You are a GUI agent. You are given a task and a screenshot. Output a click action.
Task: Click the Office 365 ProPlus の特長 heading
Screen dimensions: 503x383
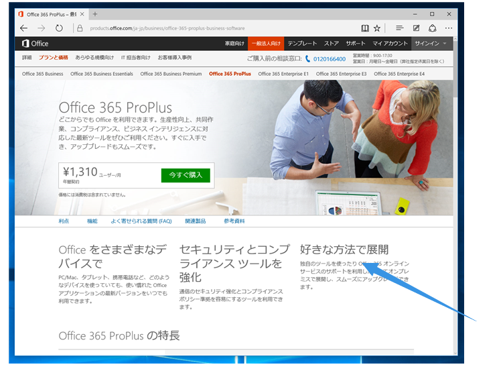coord(119,336)
